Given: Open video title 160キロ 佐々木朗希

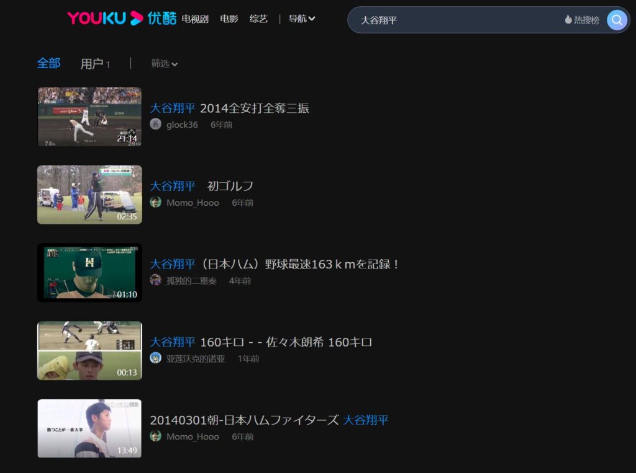Looking at the screenshot, I should coord(261,342).
